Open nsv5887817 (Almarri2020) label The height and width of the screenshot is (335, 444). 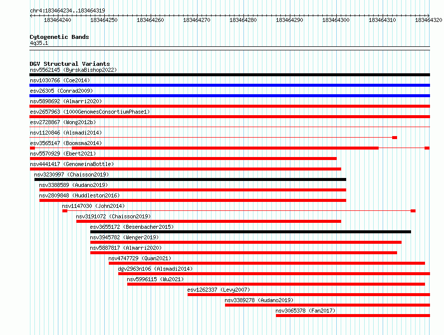point(126,248)
